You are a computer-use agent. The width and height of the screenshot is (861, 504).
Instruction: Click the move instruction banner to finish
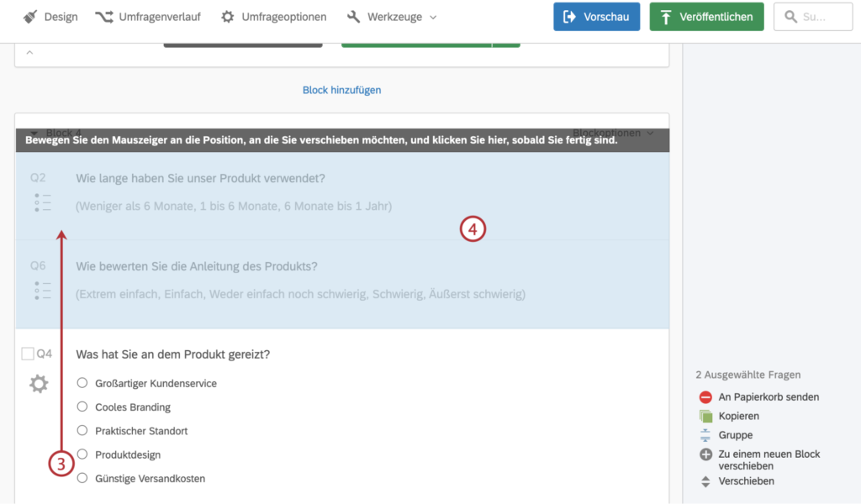(x=342, y=140)
